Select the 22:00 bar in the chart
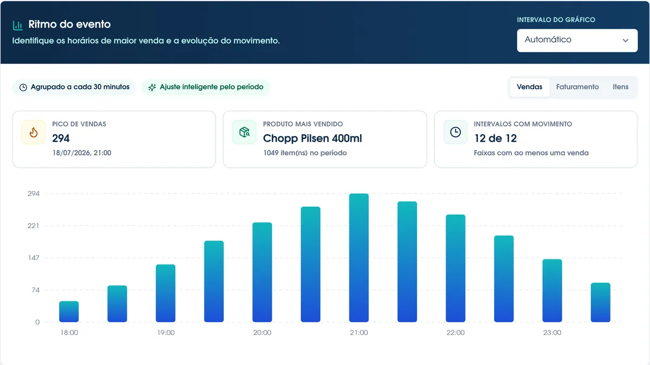Viewport: 650px width, 365px height. click(456, 268)
